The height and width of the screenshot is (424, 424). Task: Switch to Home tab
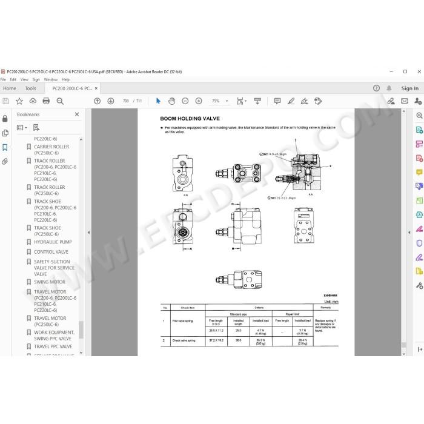(10, 88)
